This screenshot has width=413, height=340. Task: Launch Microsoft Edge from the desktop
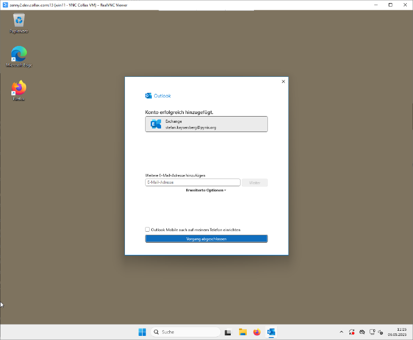[19, 54]
